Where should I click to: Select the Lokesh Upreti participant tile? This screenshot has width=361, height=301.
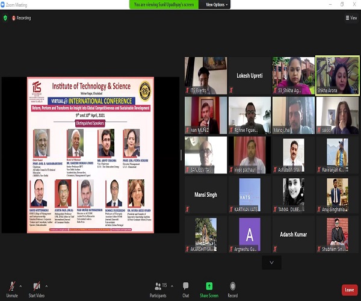[250, 76]
